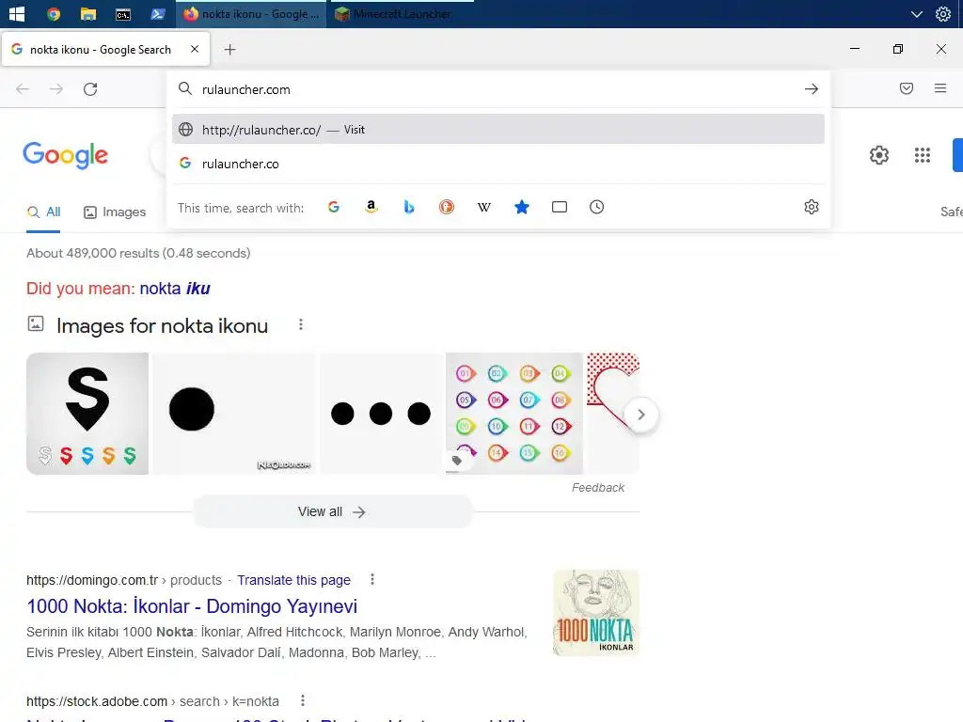Open Images for nokta ikonu heading

click(x=162, y=326)
